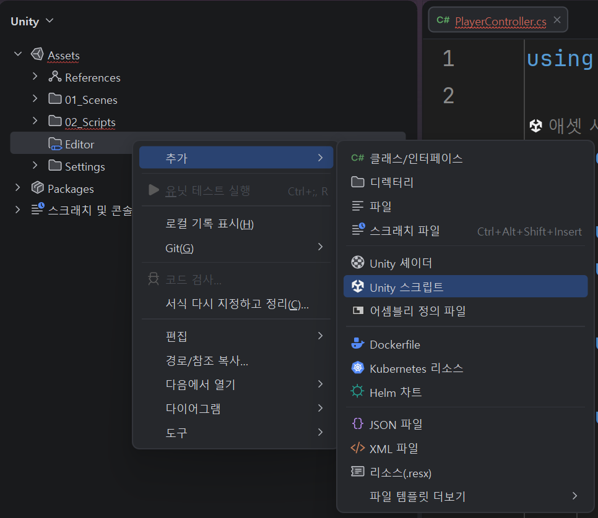
Task: Click the Dockerfile label
Action: [395, 345]
